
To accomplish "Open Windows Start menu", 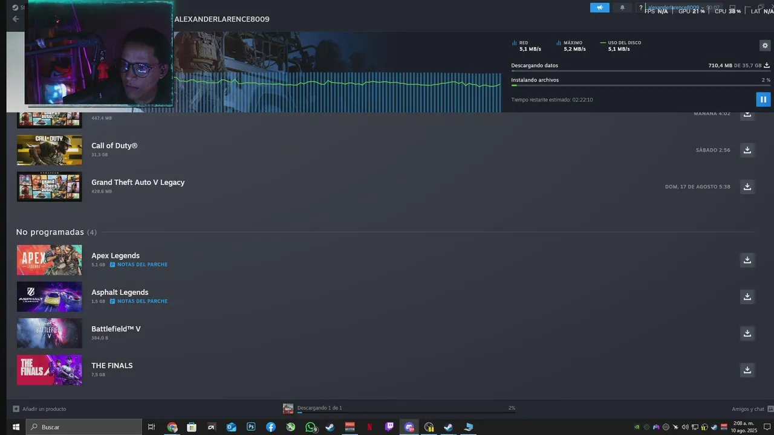I will (16, 427).
